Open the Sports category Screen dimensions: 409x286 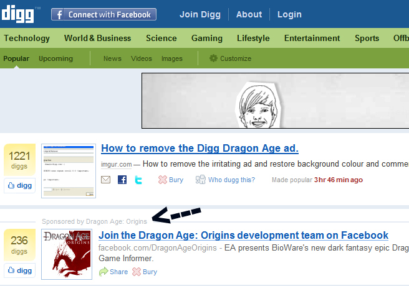point(367,38)
